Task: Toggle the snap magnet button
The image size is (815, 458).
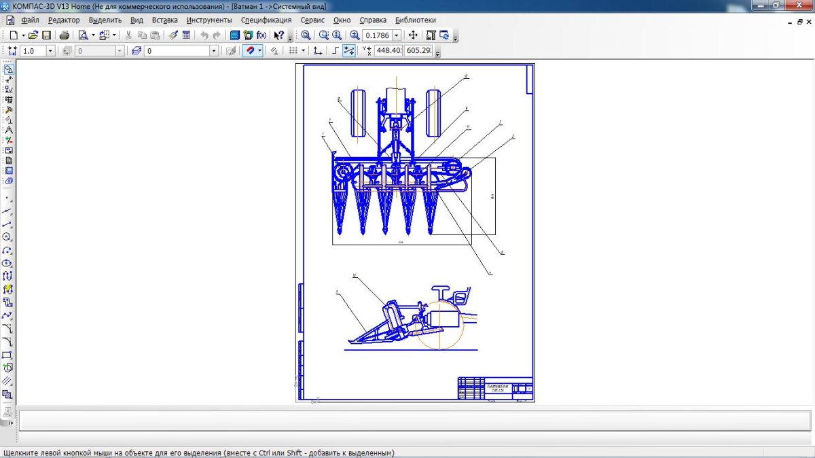Action: coord(250,51)
